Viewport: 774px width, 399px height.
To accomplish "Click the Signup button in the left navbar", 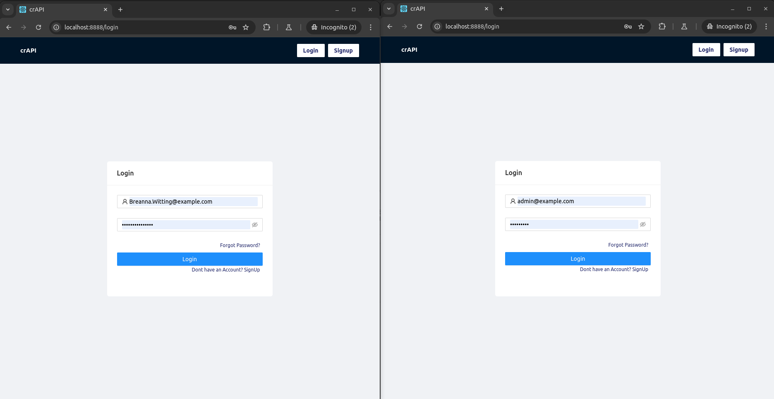I will pyautogui.click(x=343, y=50).
